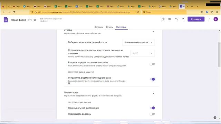Reload the page in browser

(x=14, y=12)
